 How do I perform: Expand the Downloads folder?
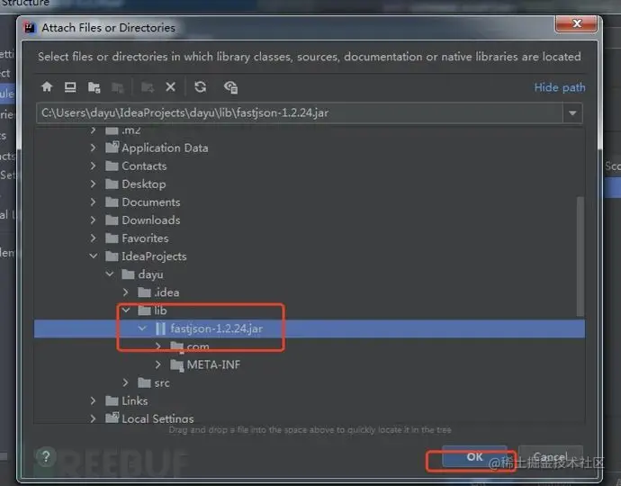(x=93, y=220)
